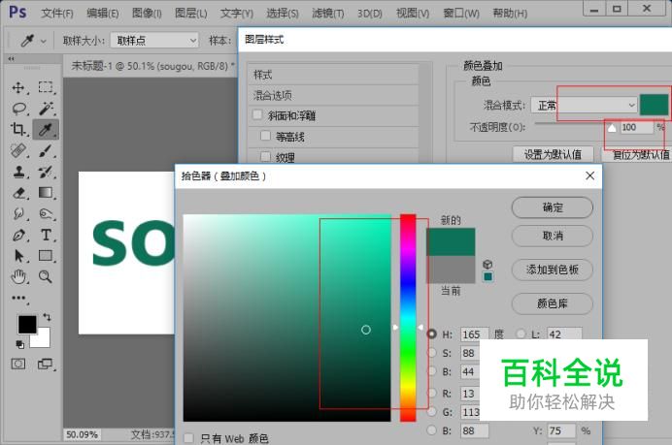Click the opacity slider handle

(x=612, y=128)
